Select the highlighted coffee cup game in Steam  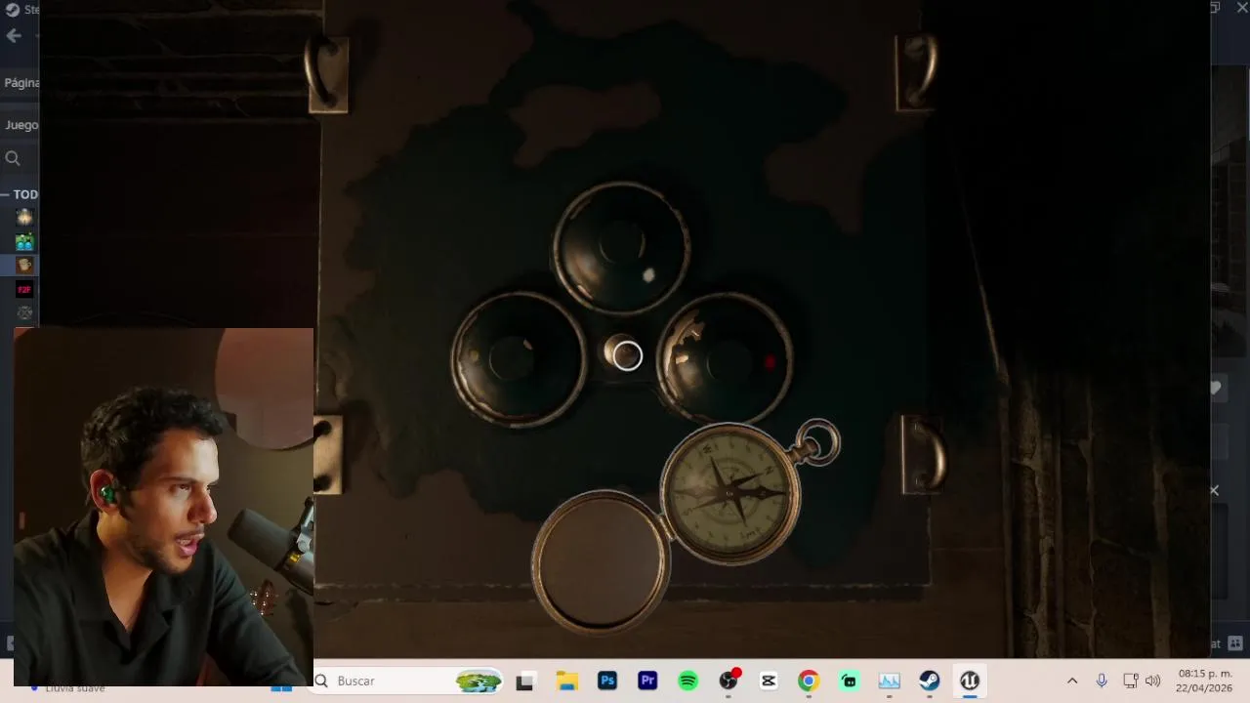[x=24, y=265]
